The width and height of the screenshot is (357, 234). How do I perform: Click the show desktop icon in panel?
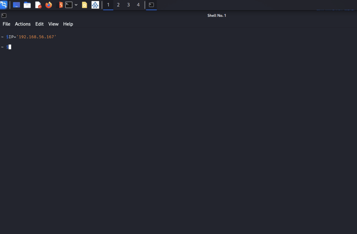(x=17, y=5)
